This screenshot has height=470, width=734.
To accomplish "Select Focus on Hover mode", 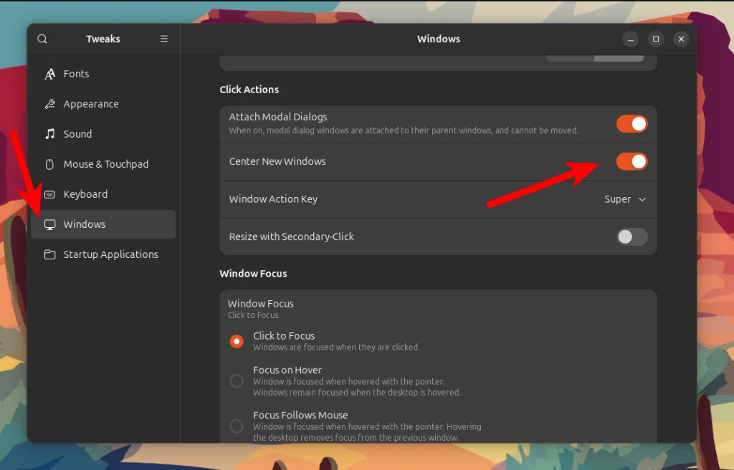I will coord(237,381).
